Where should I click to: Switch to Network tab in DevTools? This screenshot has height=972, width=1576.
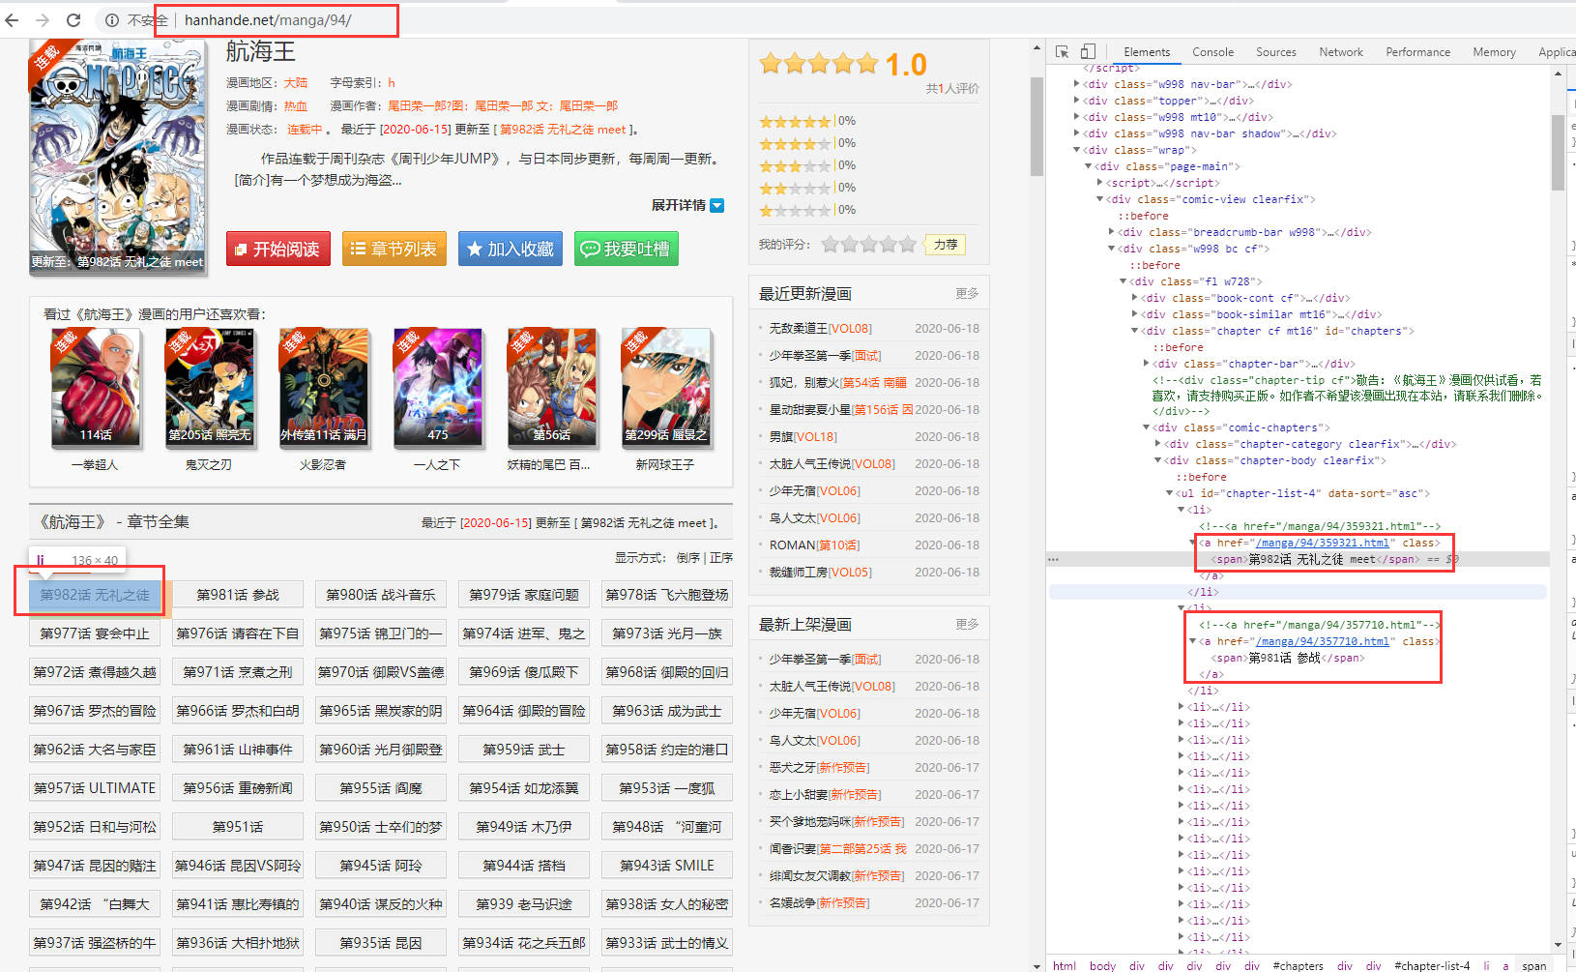1341,52
